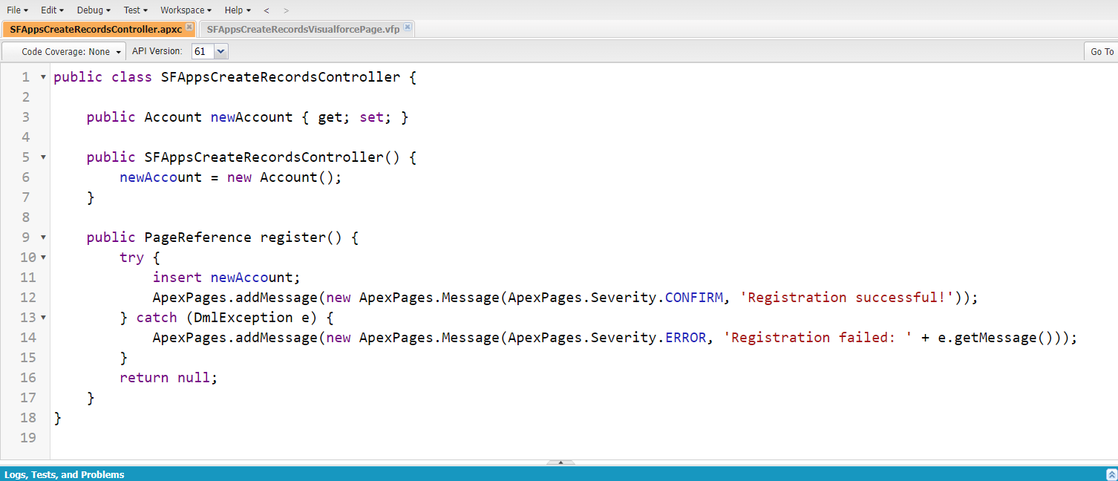Open the Test menu

tap(132, 10)
